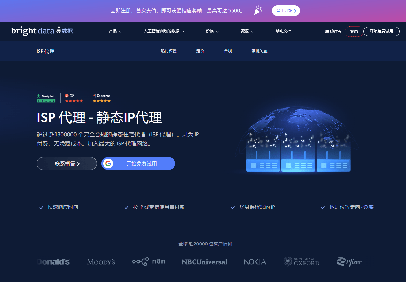Screen dimensions: 406x282
Task: Click the ISP 代理 subnav title
Action: click(x=46, y=51)
